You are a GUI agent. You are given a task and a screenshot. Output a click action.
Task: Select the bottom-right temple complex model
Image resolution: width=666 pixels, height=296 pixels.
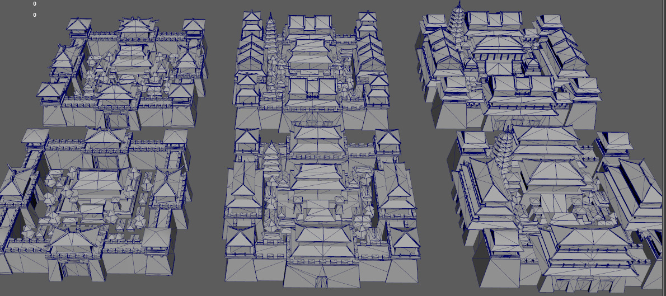(x=556, y=208)
